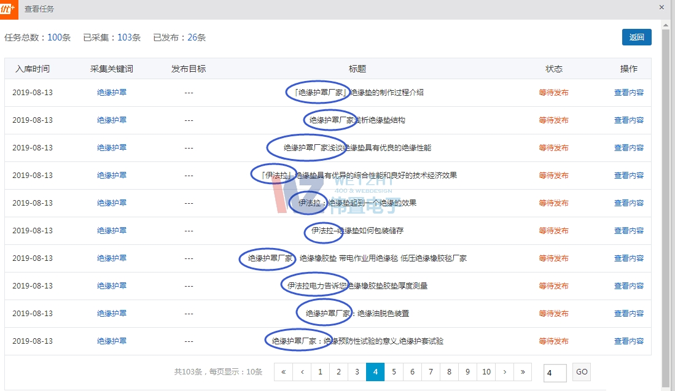Select page 1 in pagination
This screenshot has height=391, width=675.
coord(320,372)
